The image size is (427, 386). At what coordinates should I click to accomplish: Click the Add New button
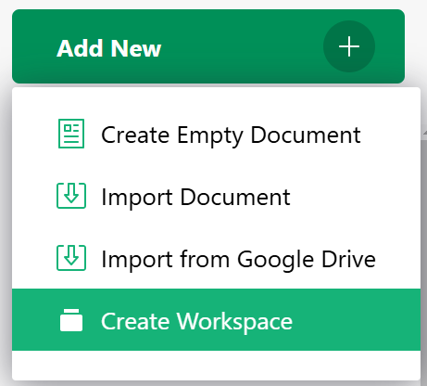[x=208, y=46]
